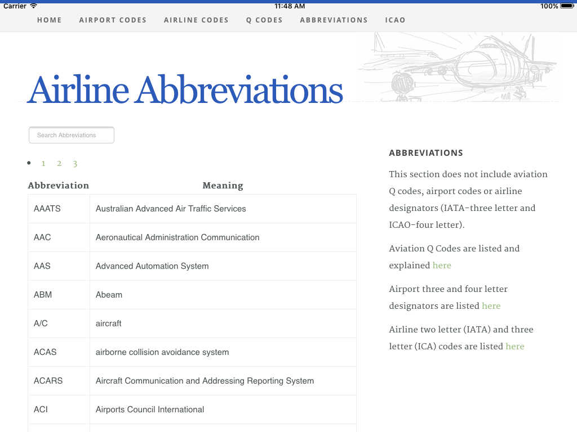
Task: Select the AAS abbreviation cell
Action: point(59,266)
